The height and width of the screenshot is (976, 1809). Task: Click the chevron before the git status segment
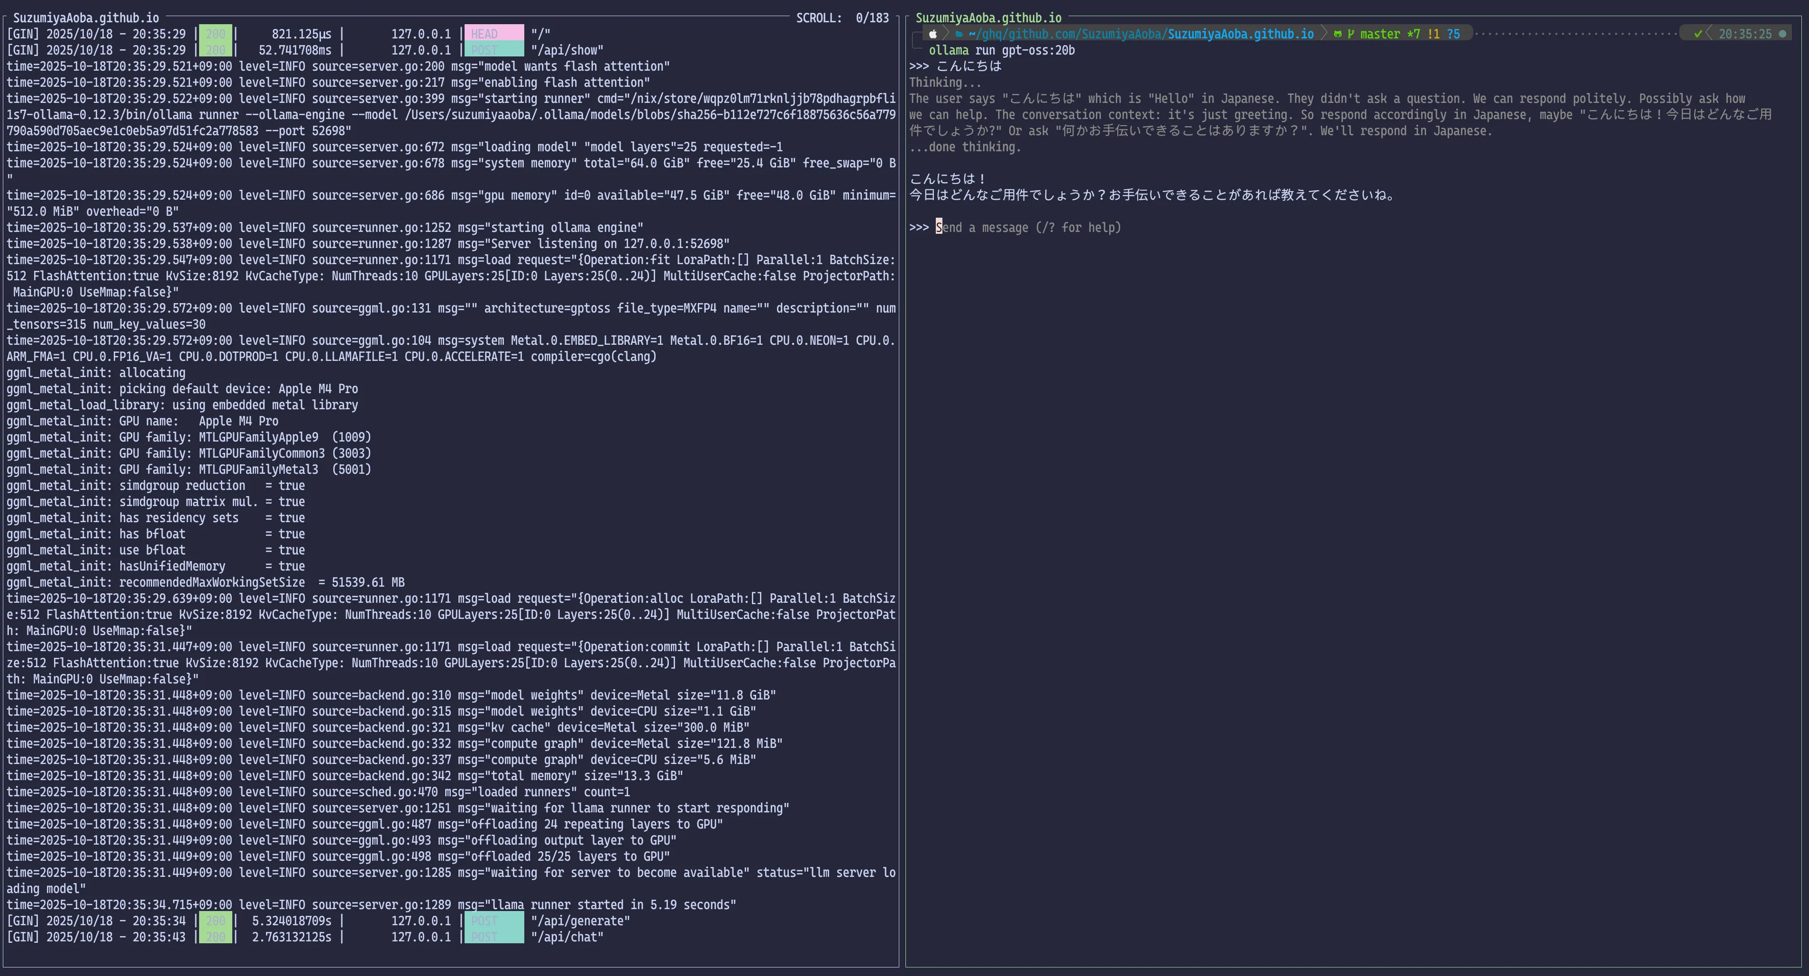[x=1325, y=34]
